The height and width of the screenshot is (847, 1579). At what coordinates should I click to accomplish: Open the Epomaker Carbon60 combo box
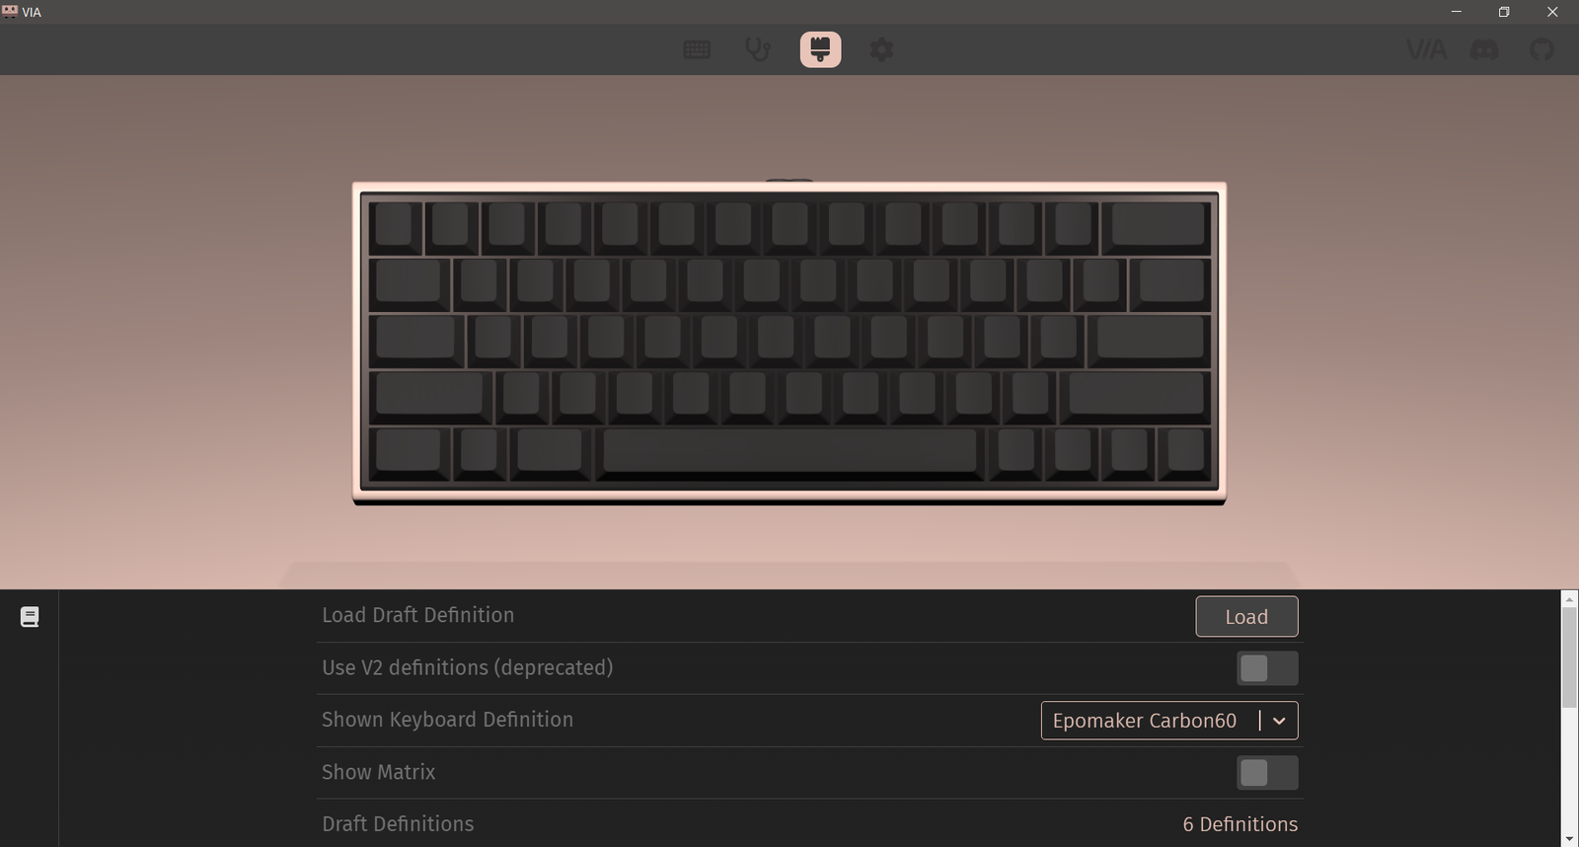pos(1169,721)
